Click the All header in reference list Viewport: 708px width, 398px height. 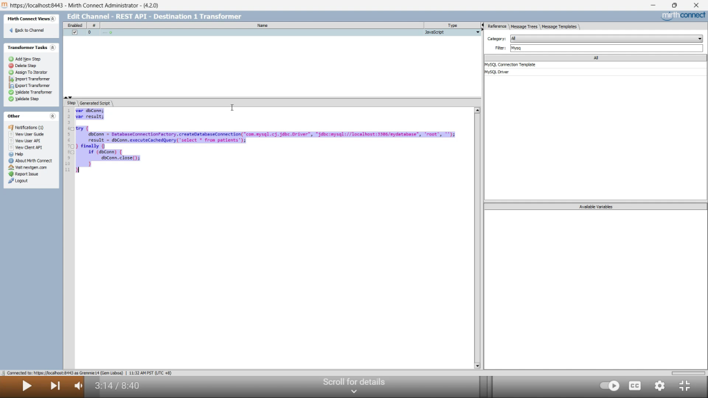[x=595, y=58]
